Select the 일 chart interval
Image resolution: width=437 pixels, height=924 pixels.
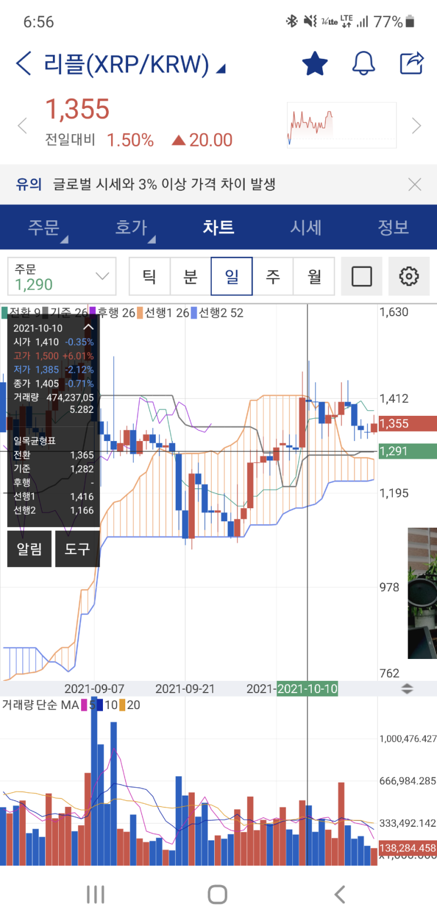click(x=232, y=276)
